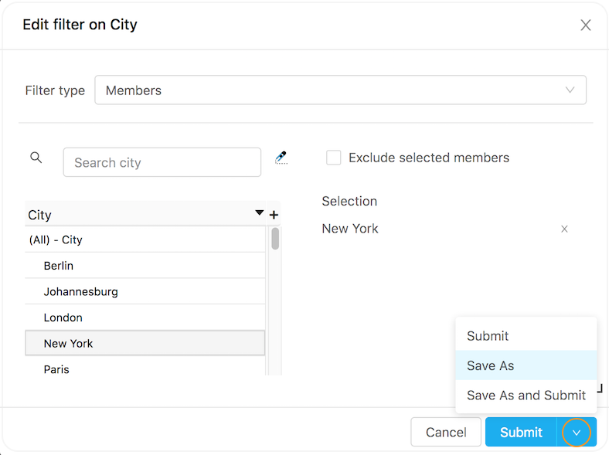Focus the Search city input field
This screenshot has width=609, height=455.
[x=162, y=162]
